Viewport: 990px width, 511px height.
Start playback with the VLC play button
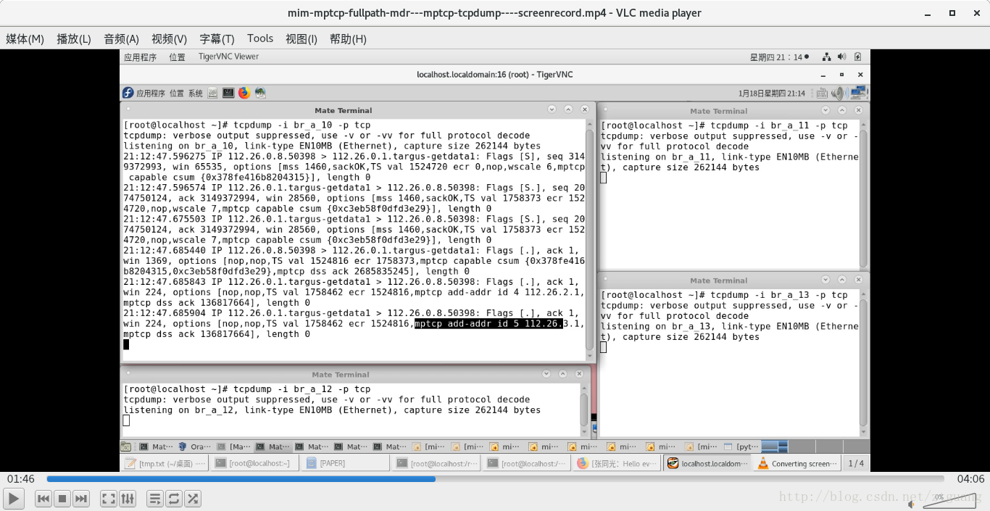coord(14,498)
